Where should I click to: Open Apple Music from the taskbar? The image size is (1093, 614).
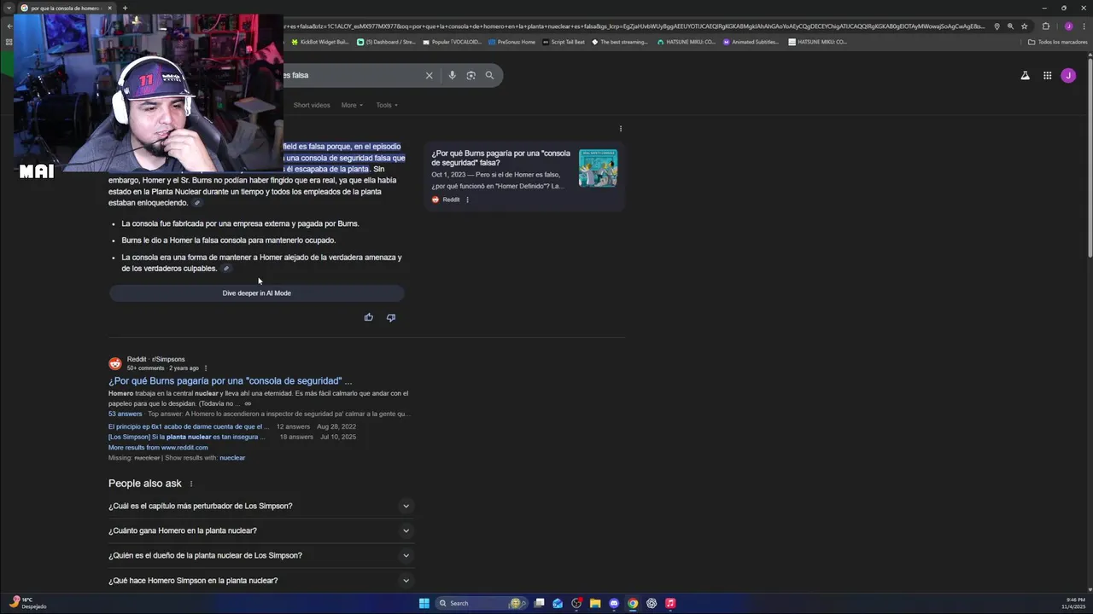click(x=670, y=603)
